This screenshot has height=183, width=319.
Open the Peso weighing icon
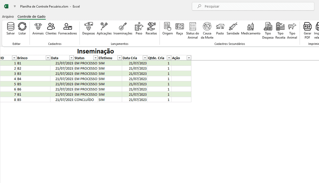coord(139,27)
